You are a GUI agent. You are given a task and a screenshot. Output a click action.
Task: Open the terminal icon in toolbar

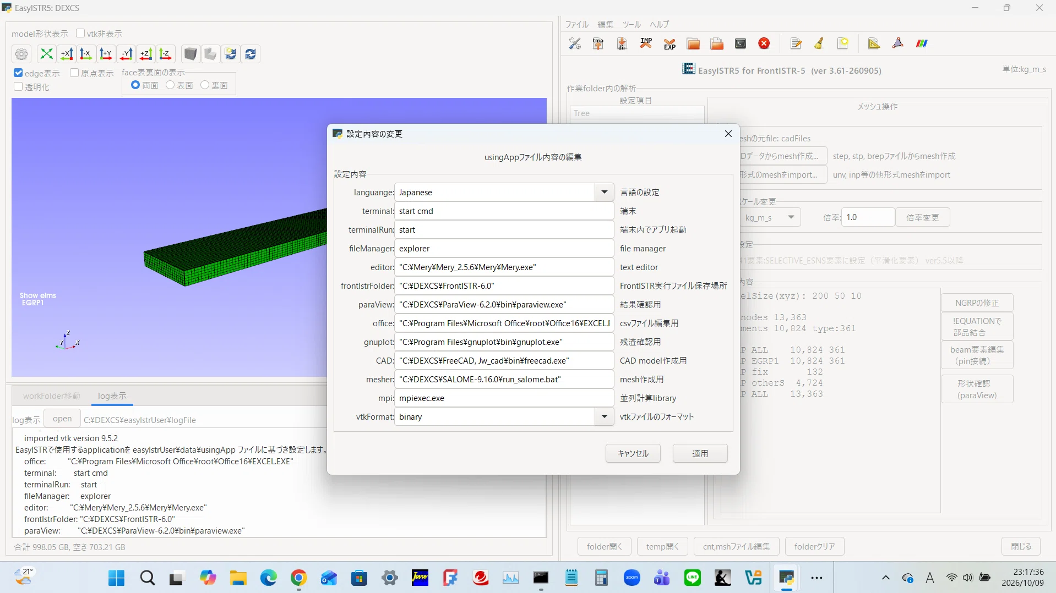click(x=741, y=43)
